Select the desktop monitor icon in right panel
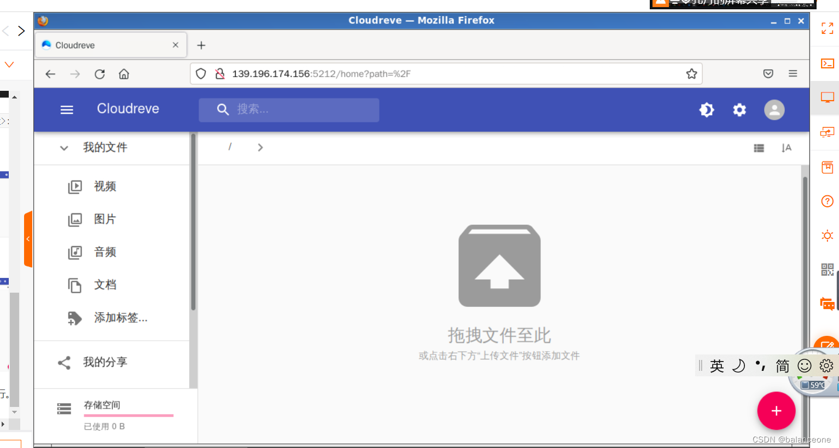This screenshot has width=839, height=448. pyautogui.click(x=828, y=97)
